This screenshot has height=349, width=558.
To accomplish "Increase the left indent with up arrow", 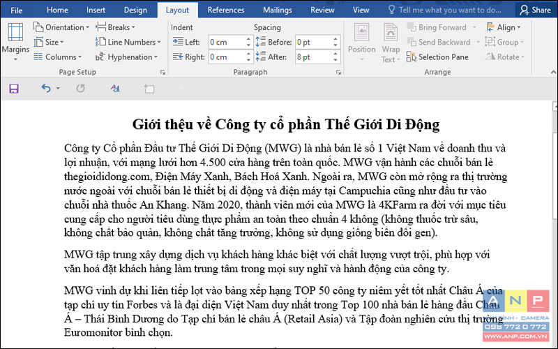I will tap(249, 39).
